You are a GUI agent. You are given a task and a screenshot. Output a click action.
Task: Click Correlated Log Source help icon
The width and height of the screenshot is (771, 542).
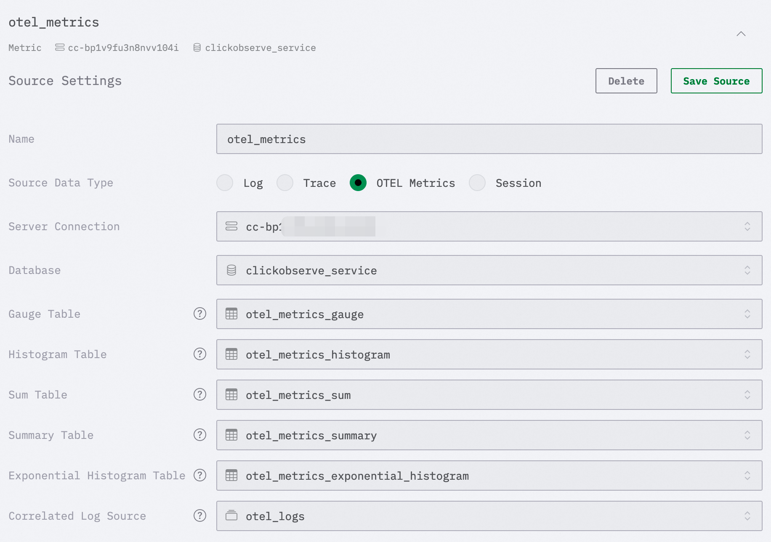pyautogui.click(x=200, y=515)
